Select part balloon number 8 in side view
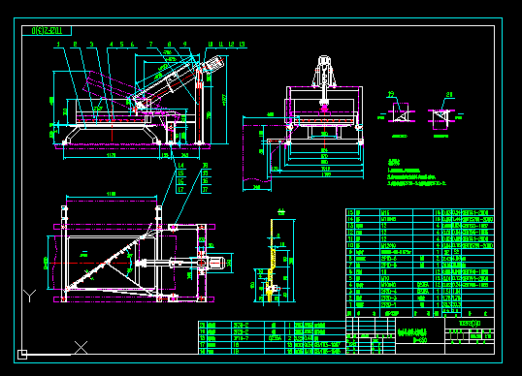Screen dimensions: 522x376 coord(170,44)
